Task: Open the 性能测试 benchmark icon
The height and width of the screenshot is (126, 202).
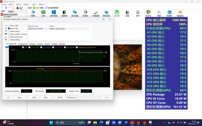Action: (x=180, y=13)
